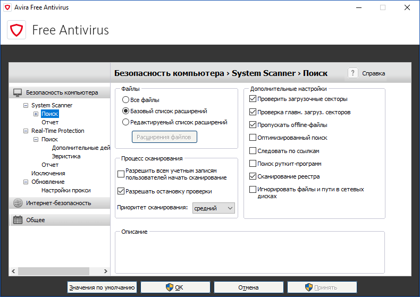Select Обновление tree item
420x297 pixels.
[48, 182]
